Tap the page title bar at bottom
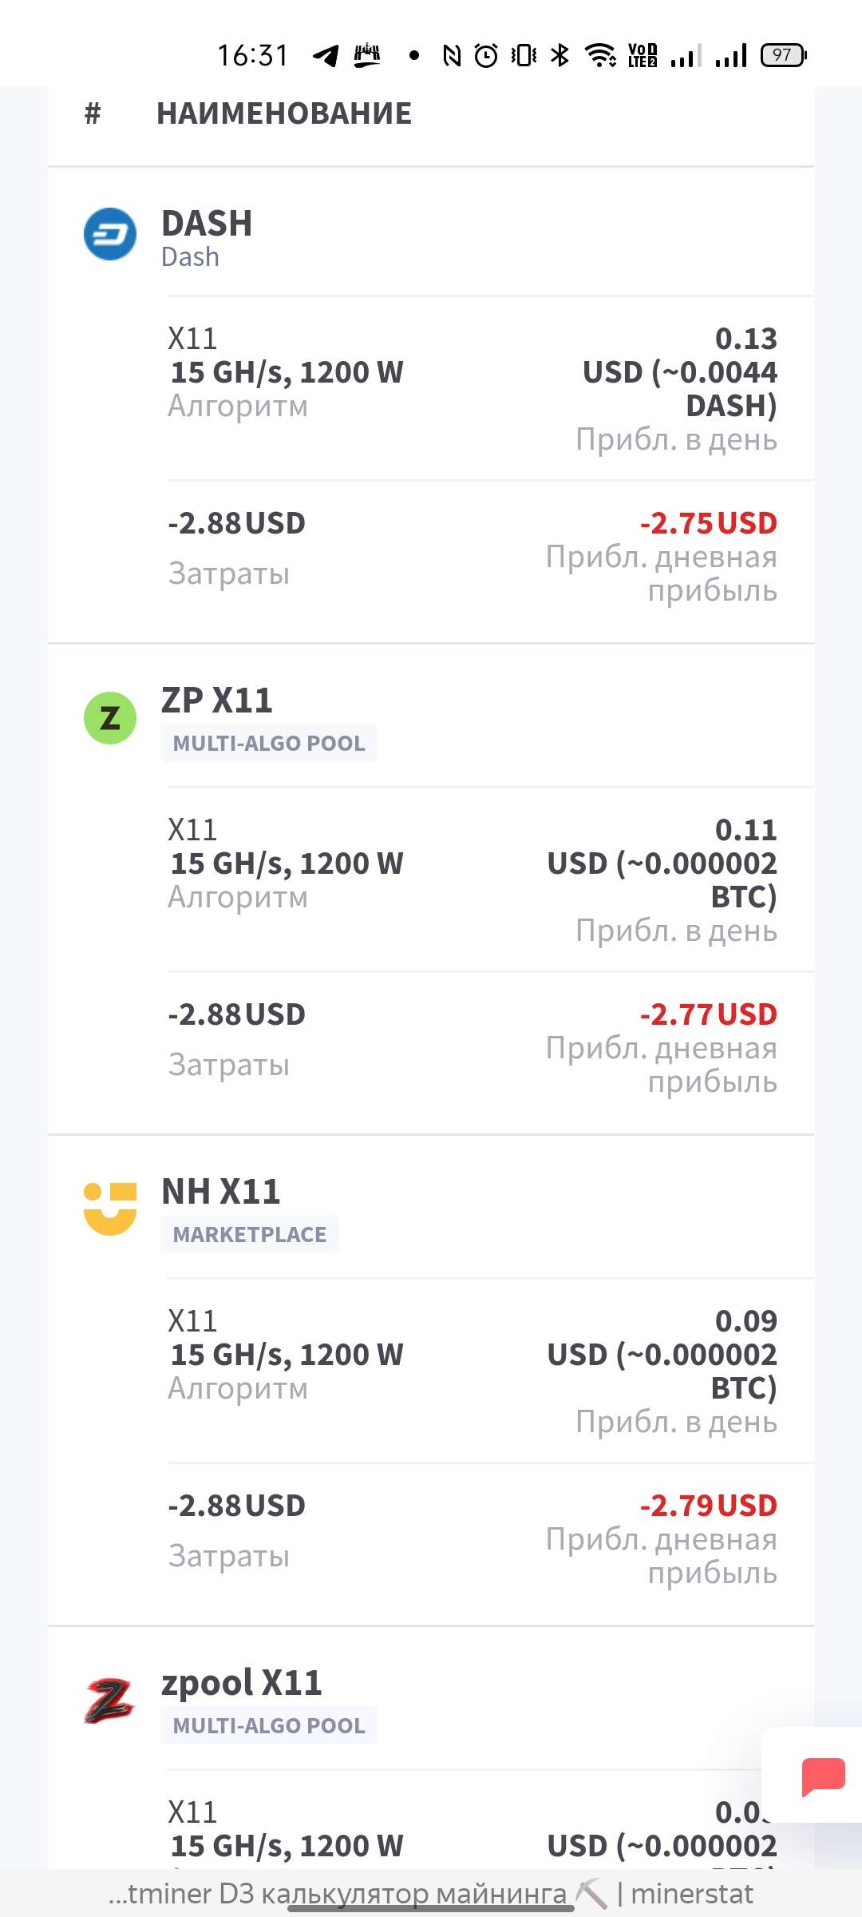The width and height of the screenshot is (862, 1917). click(x=431, y=1894)
